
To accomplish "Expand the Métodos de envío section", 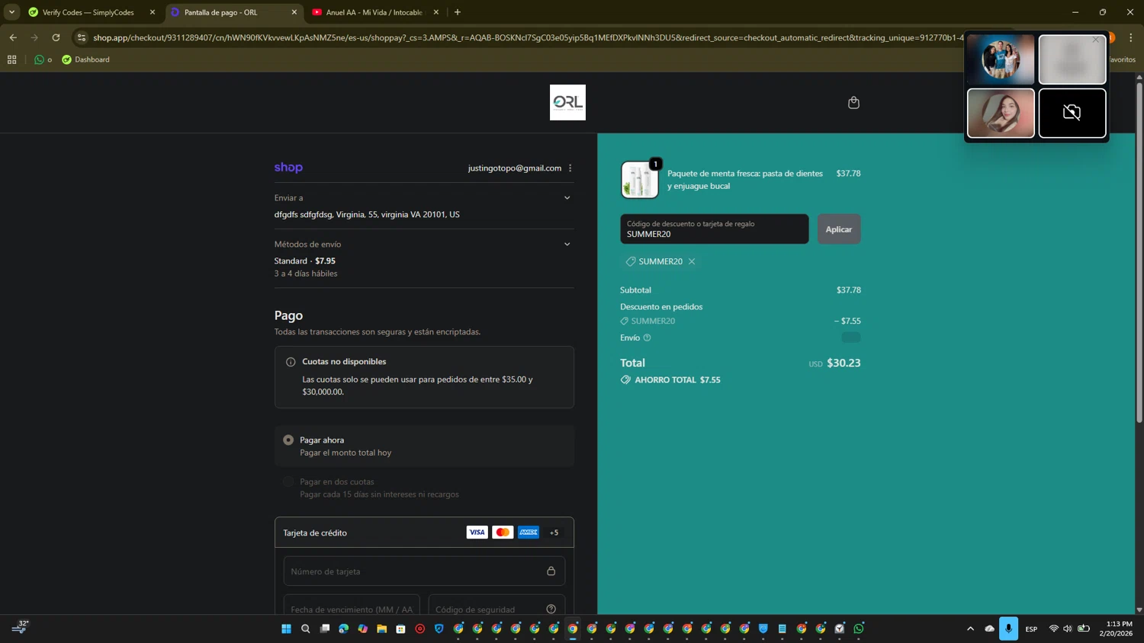I will (x=567, y=245).
